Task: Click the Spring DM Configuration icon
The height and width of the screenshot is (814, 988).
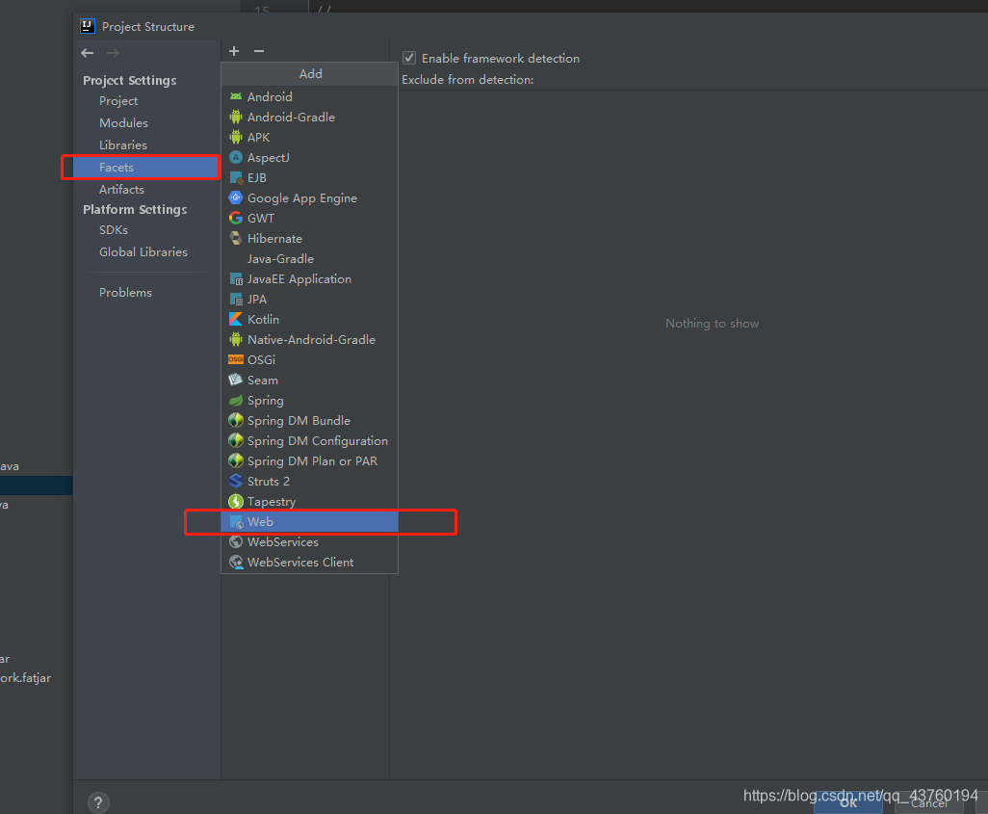Action: coord(236,441)
